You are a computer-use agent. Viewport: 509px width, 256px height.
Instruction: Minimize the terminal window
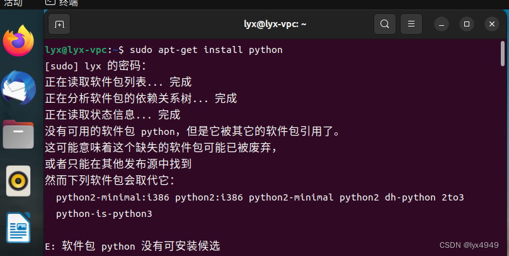[442, 24]
